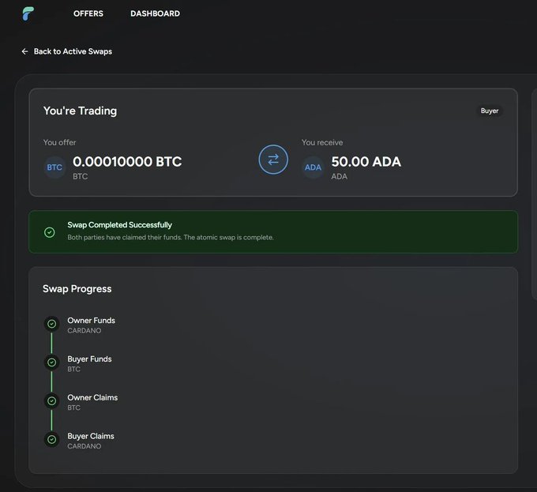Click CARDANO under Buyer Claims

(84, 446)
